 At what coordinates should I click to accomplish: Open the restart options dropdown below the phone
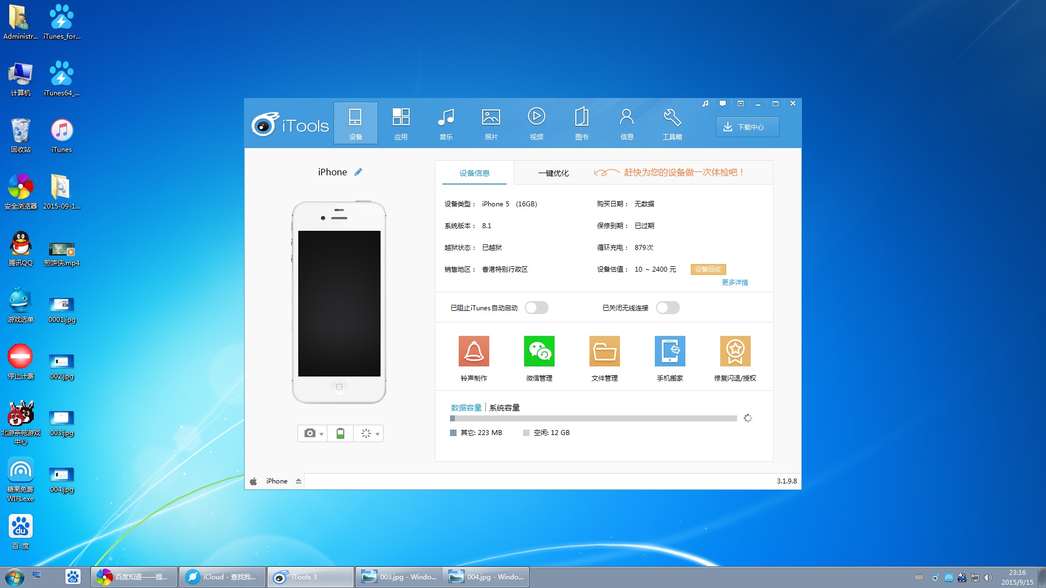tap(376, 433)
